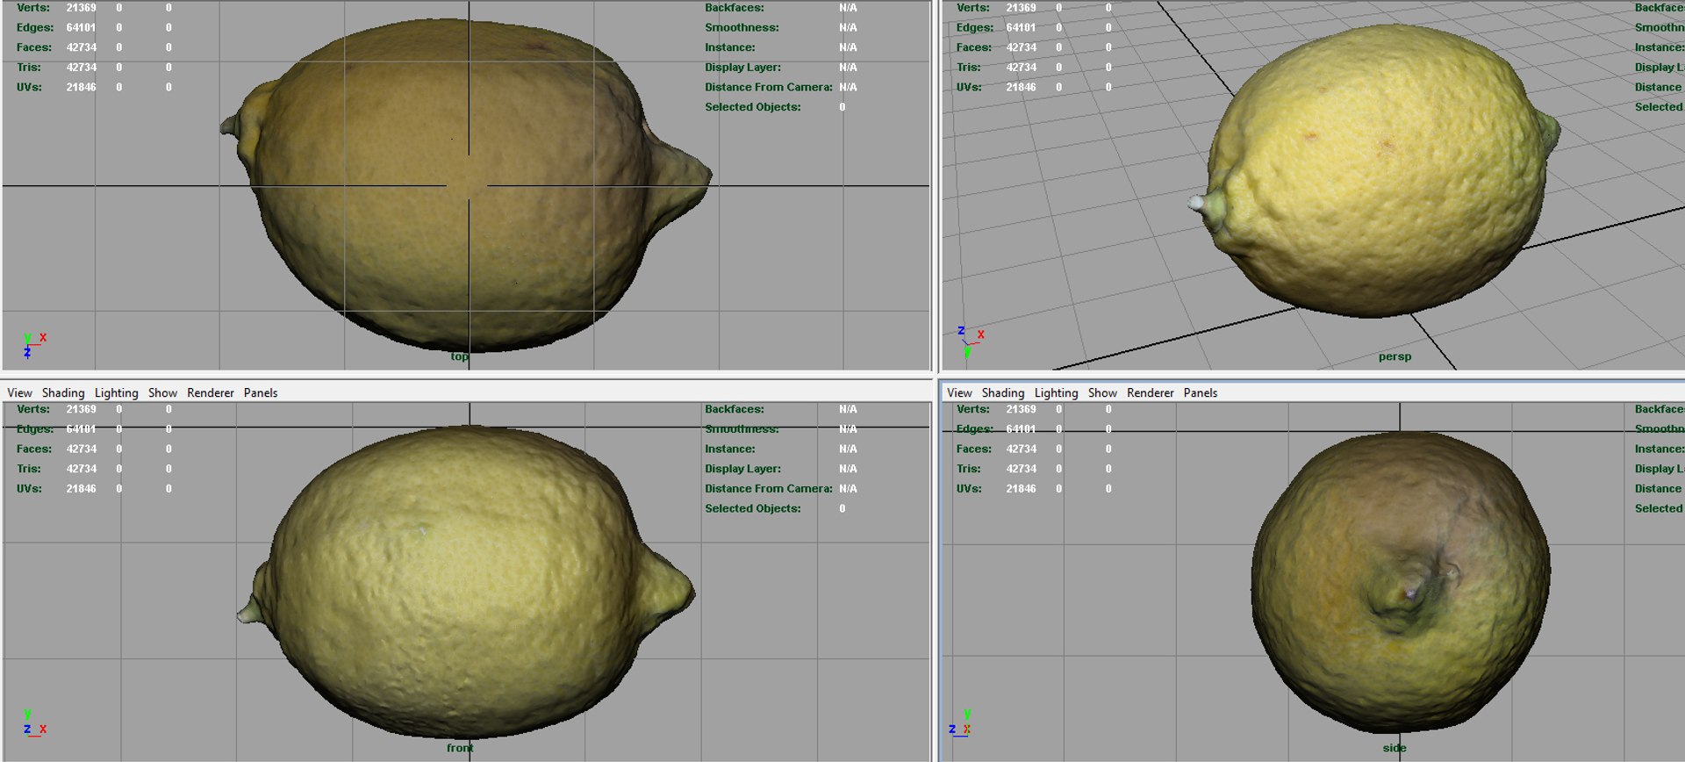Open the Renderer menu above the side view
The height and width of the screenshot is (762, 1685).
(x=1151, y=392)
